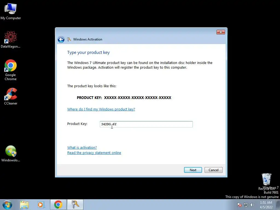Click the taskbar clock showing 1:51 AM
The width and height of the screenshot is (280, 210).
(x=266, y=205)
